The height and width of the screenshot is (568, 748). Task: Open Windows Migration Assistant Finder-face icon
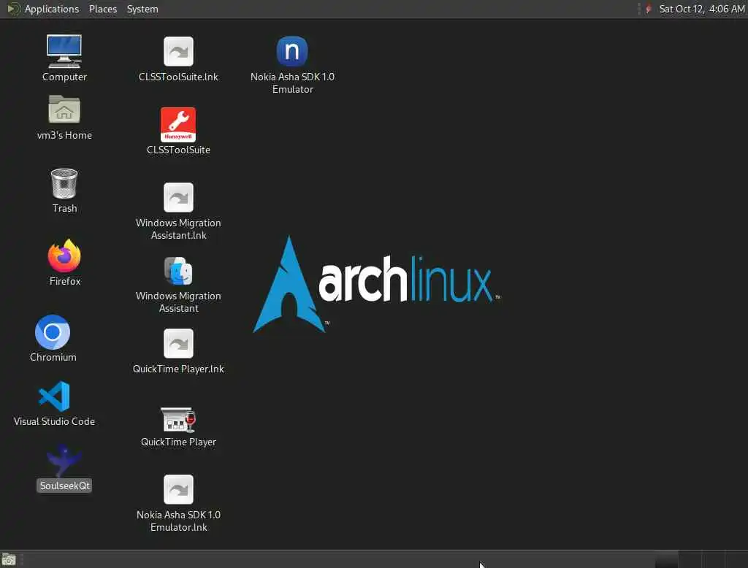click(x=178, y=271)
